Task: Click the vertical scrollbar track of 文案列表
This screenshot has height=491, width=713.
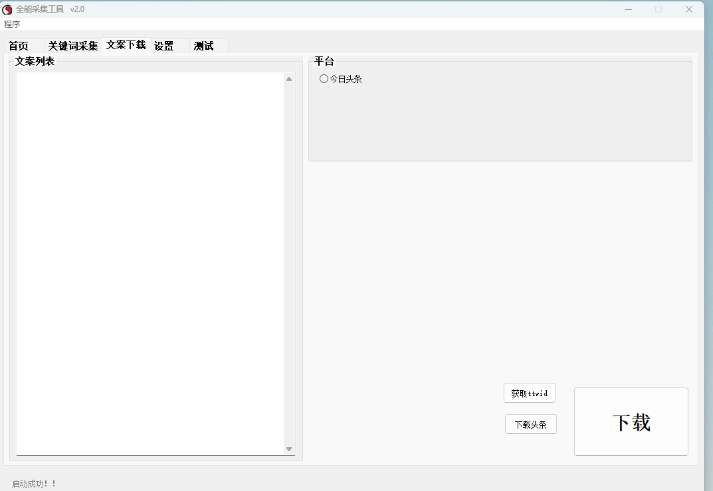Action: pyautogui.click(x=289, y=265)
